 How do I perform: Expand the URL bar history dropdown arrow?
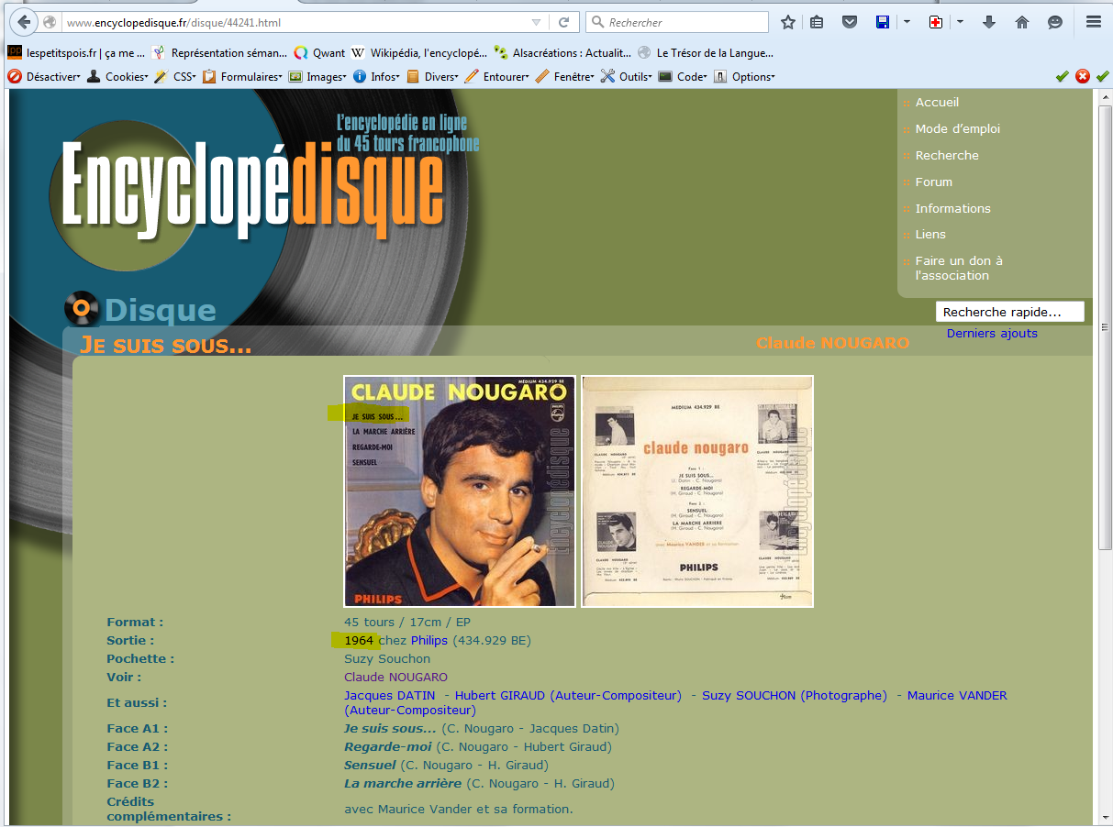(x=537, y=22)
